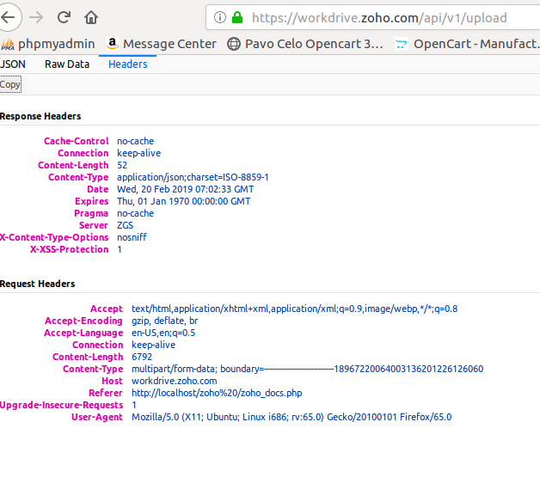Click the User-Agent Mozilla value text
Image resolution: width=540 pixels, height=477 pixels.
coord(291,417)
